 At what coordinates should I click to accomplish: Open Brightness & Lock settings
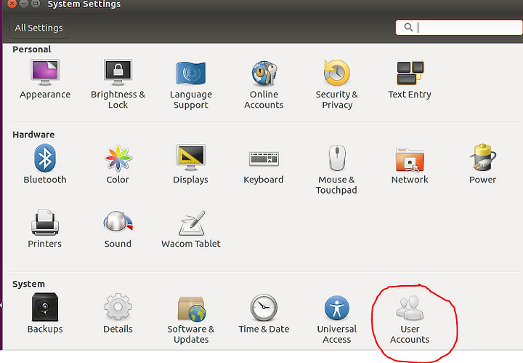118,84
